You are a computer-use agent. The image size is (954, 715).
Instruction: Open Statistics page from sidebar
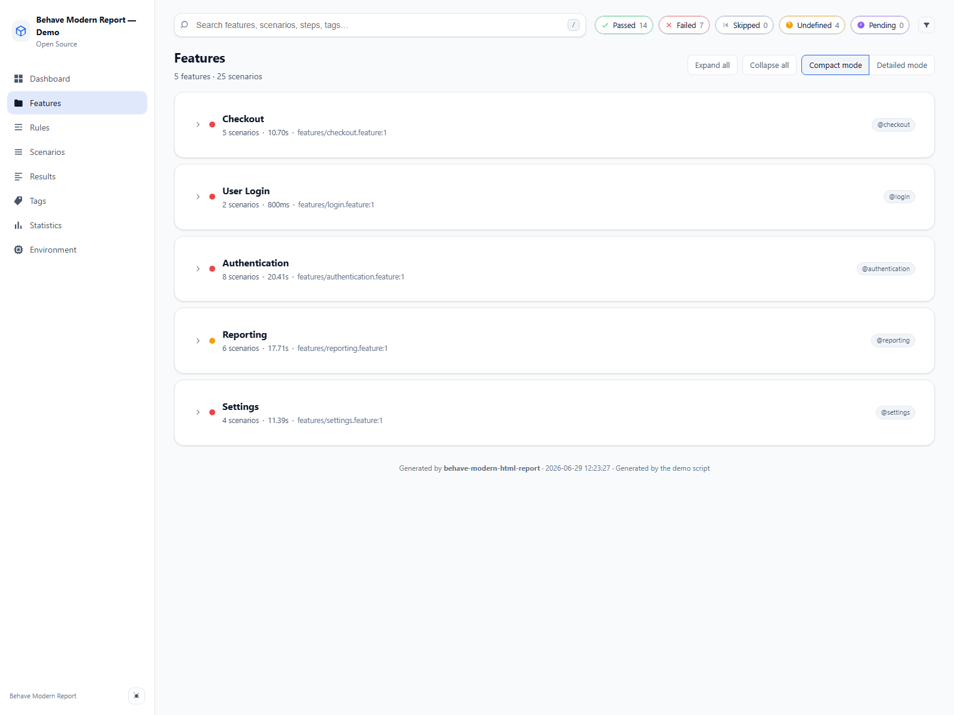tap(77, 225)
